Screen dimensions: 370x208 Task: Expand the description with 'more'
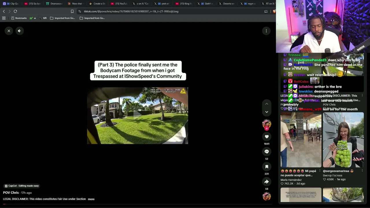91,199
